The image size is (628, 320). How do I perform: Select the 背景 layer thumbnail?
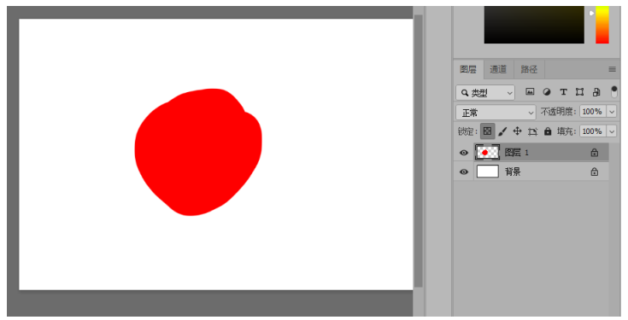point(487,172)
